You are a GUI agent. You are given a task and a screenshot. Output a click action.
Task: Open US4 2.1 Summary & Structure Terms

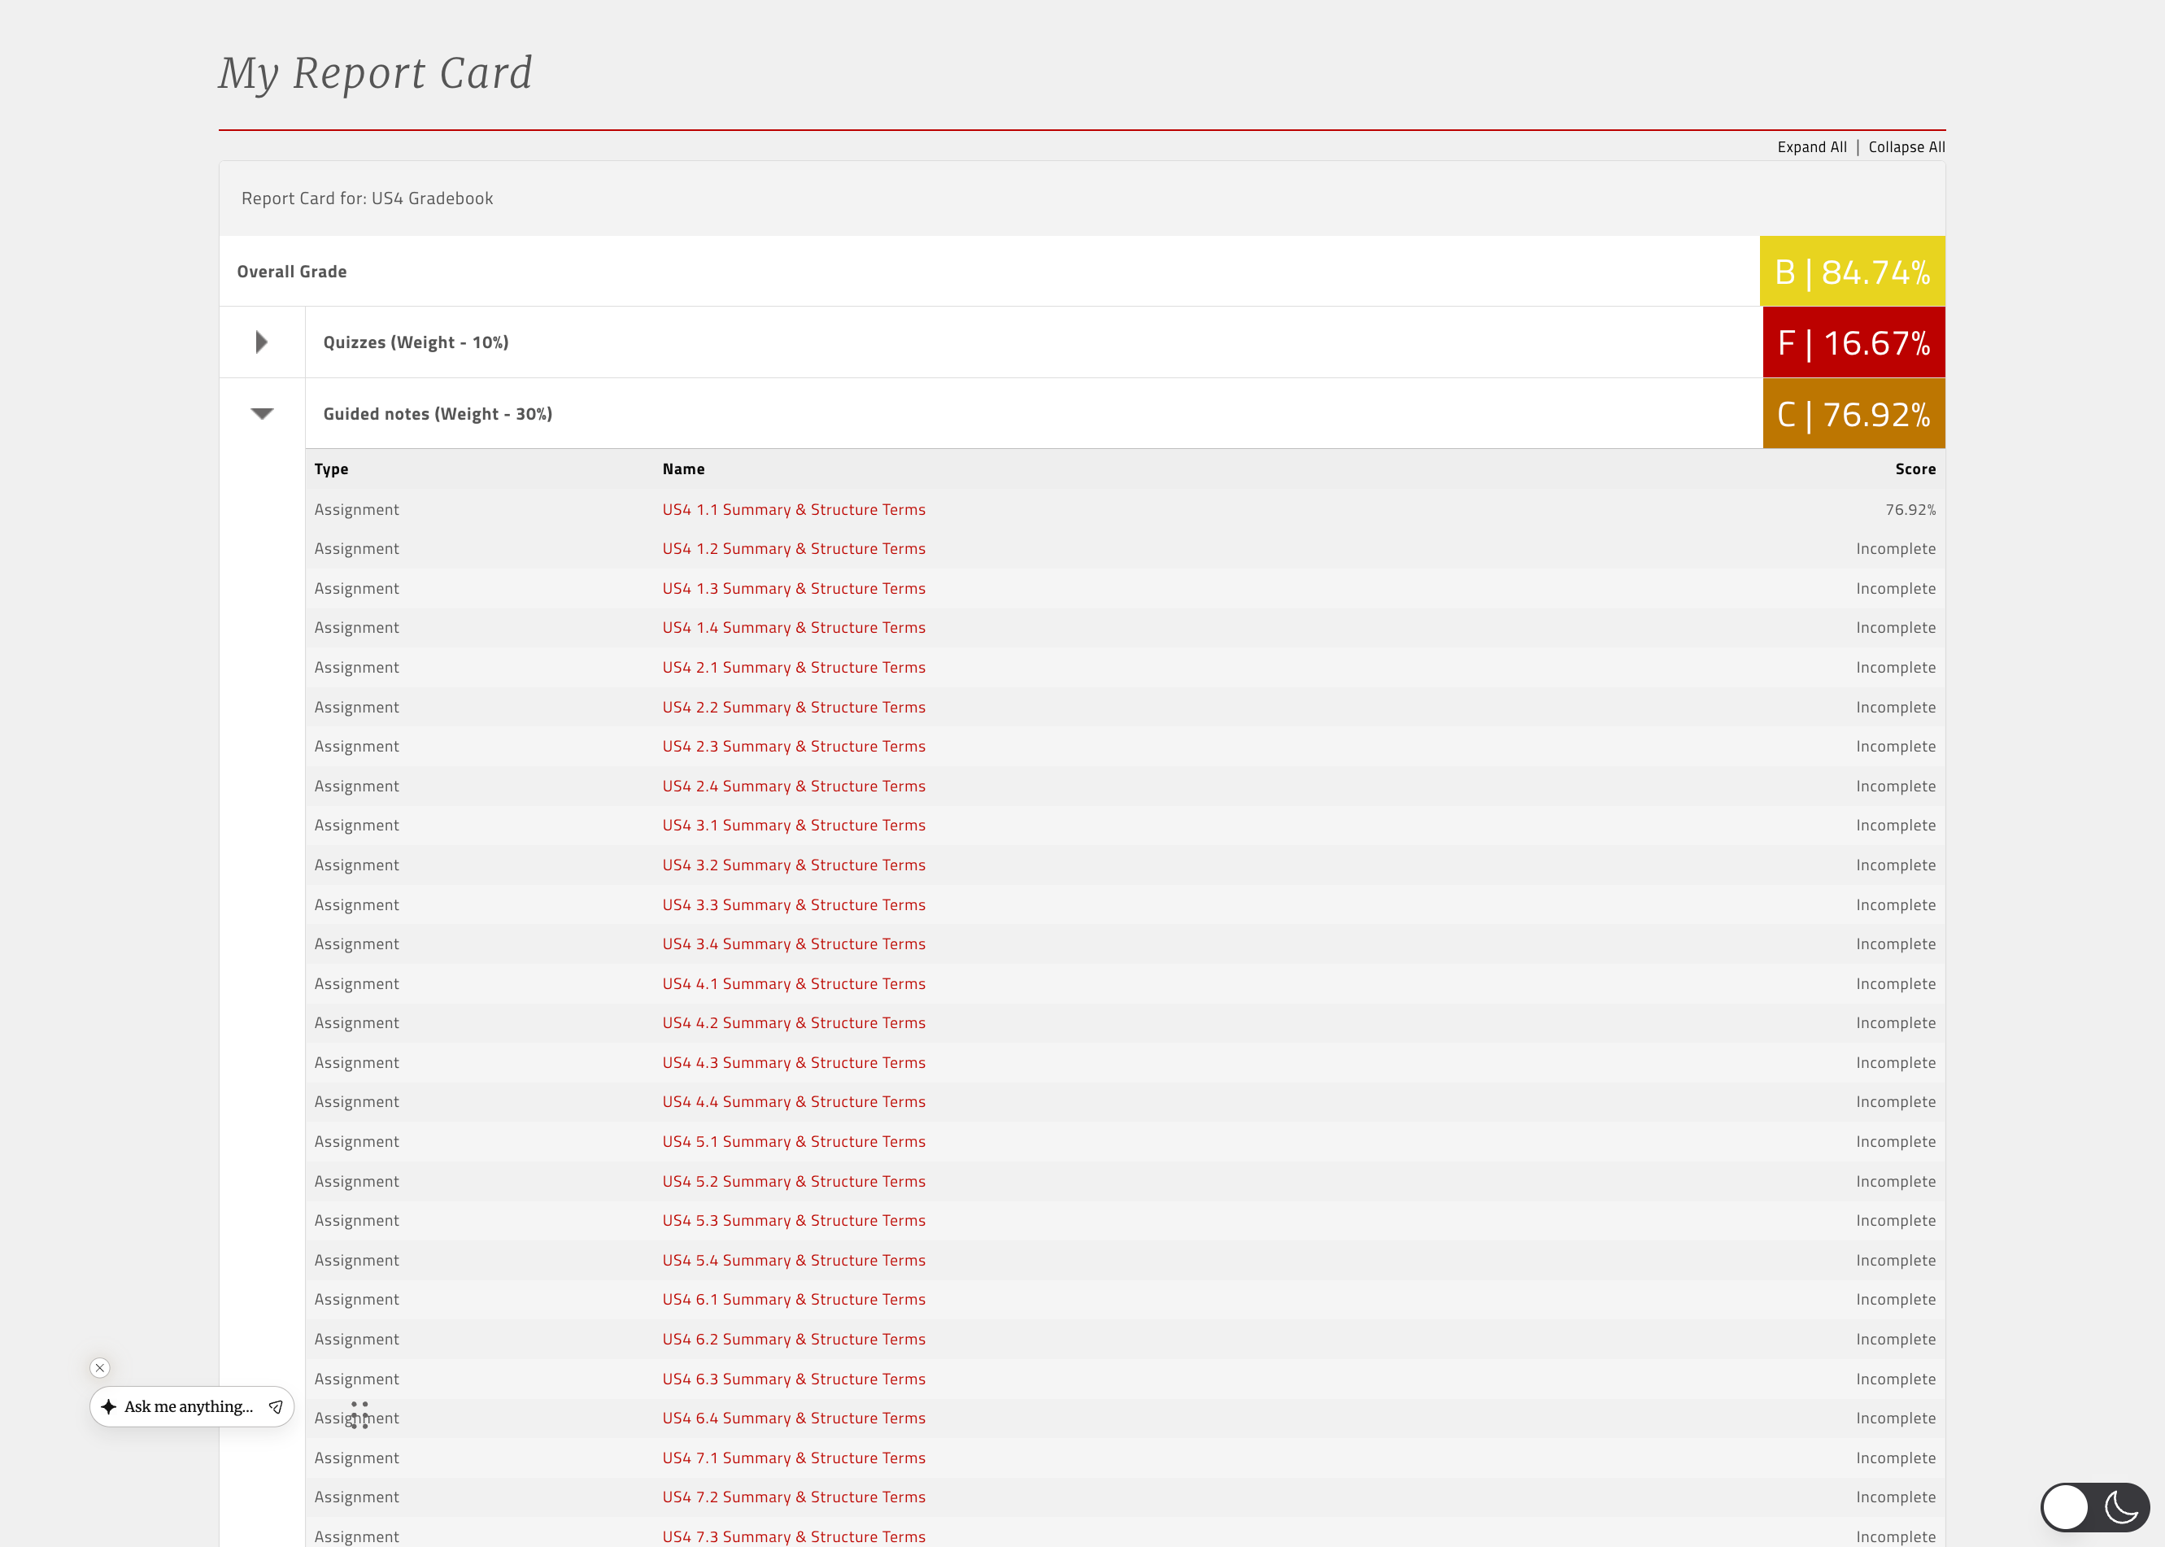(x=794, y=667)
